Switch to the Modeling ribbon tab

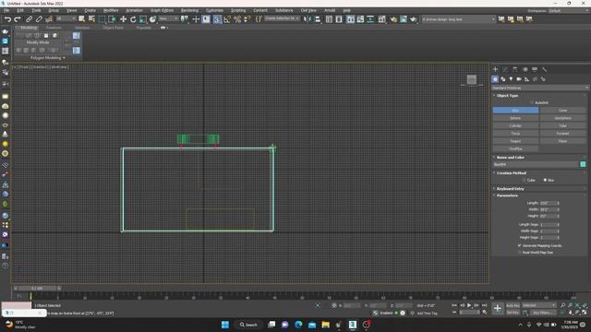pyautogui.click(x=29, y=28)
